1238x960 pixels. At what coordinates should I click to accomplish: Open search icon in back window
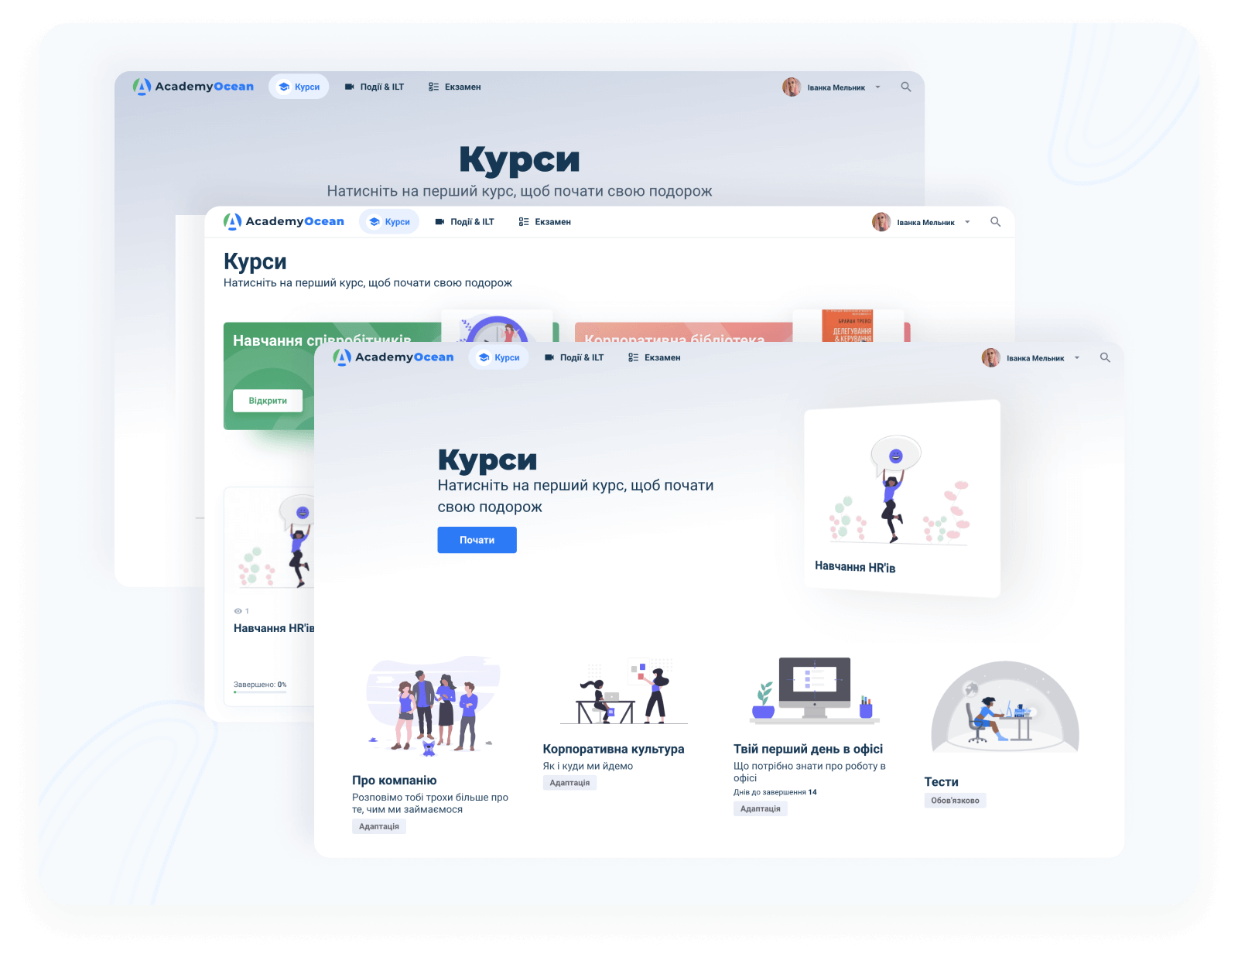905,87
